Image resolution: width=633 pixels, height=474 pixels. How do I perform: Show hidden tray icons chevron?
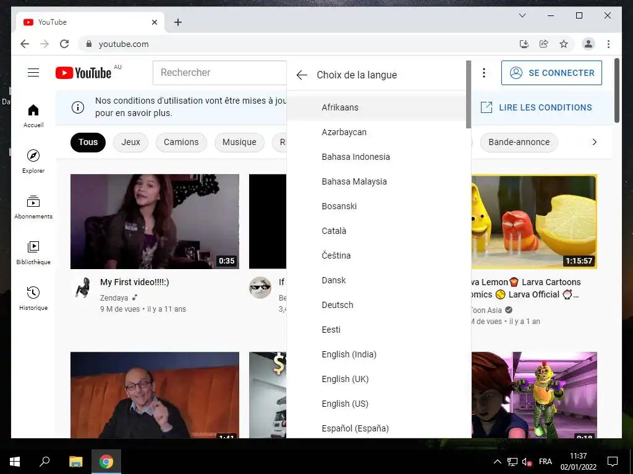click(x=498, y=462)
